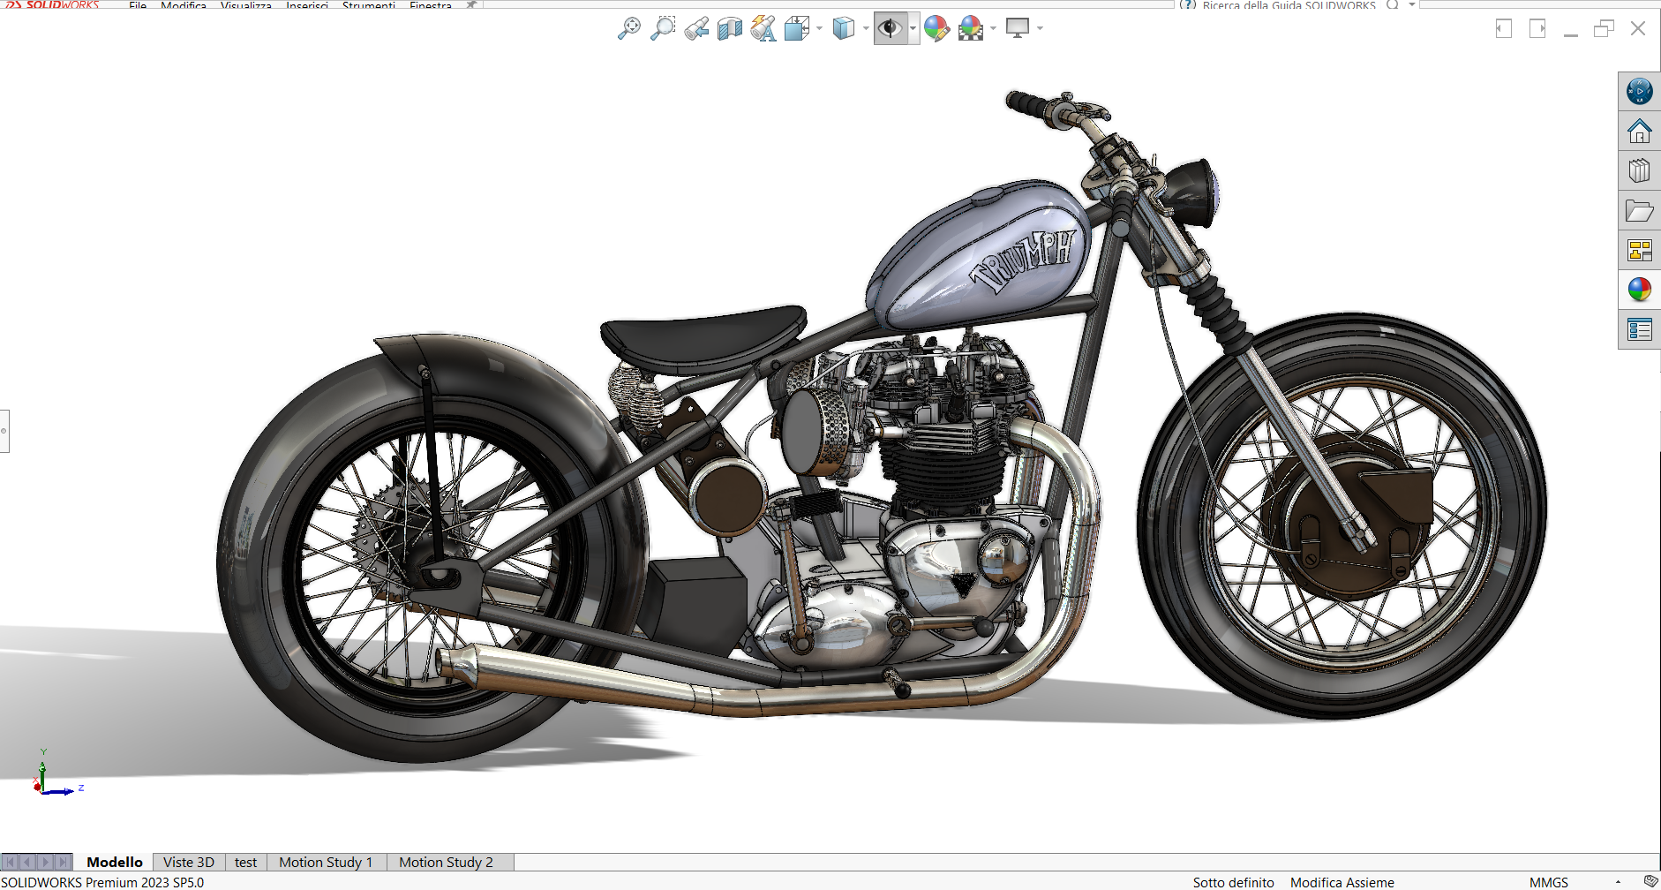Open SOLIDWORKS Resources task pane tab
This screenshot has height=890, width=1661.
tap(1640, 91)
